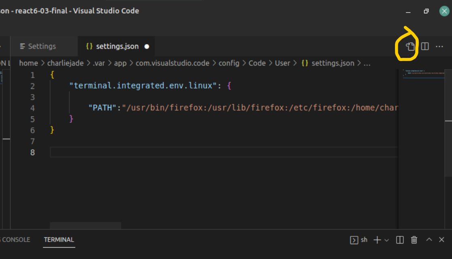Open the TERMINAL panel tab
The width and height of the screenshot is (452, 259).
pos(59,240)
